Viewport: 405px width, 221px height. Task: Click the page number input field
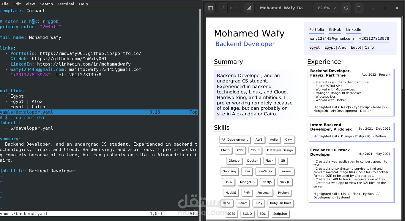tap(224, 8)
